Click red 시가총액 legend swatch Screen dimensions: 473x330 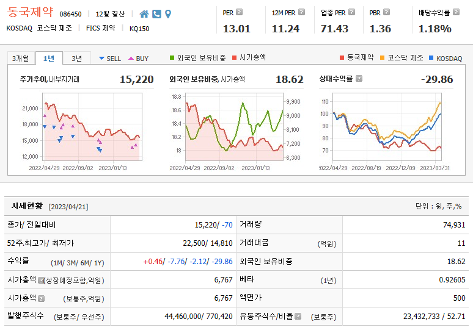235,57
